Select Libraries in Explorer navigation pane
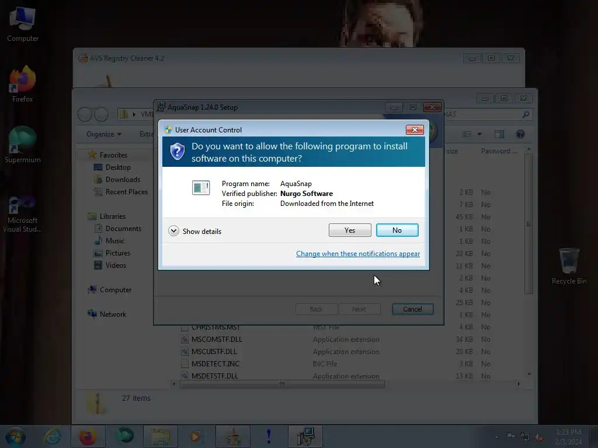Image resolution: width=598 pixels, height=448 pixels. click(113, 216)
